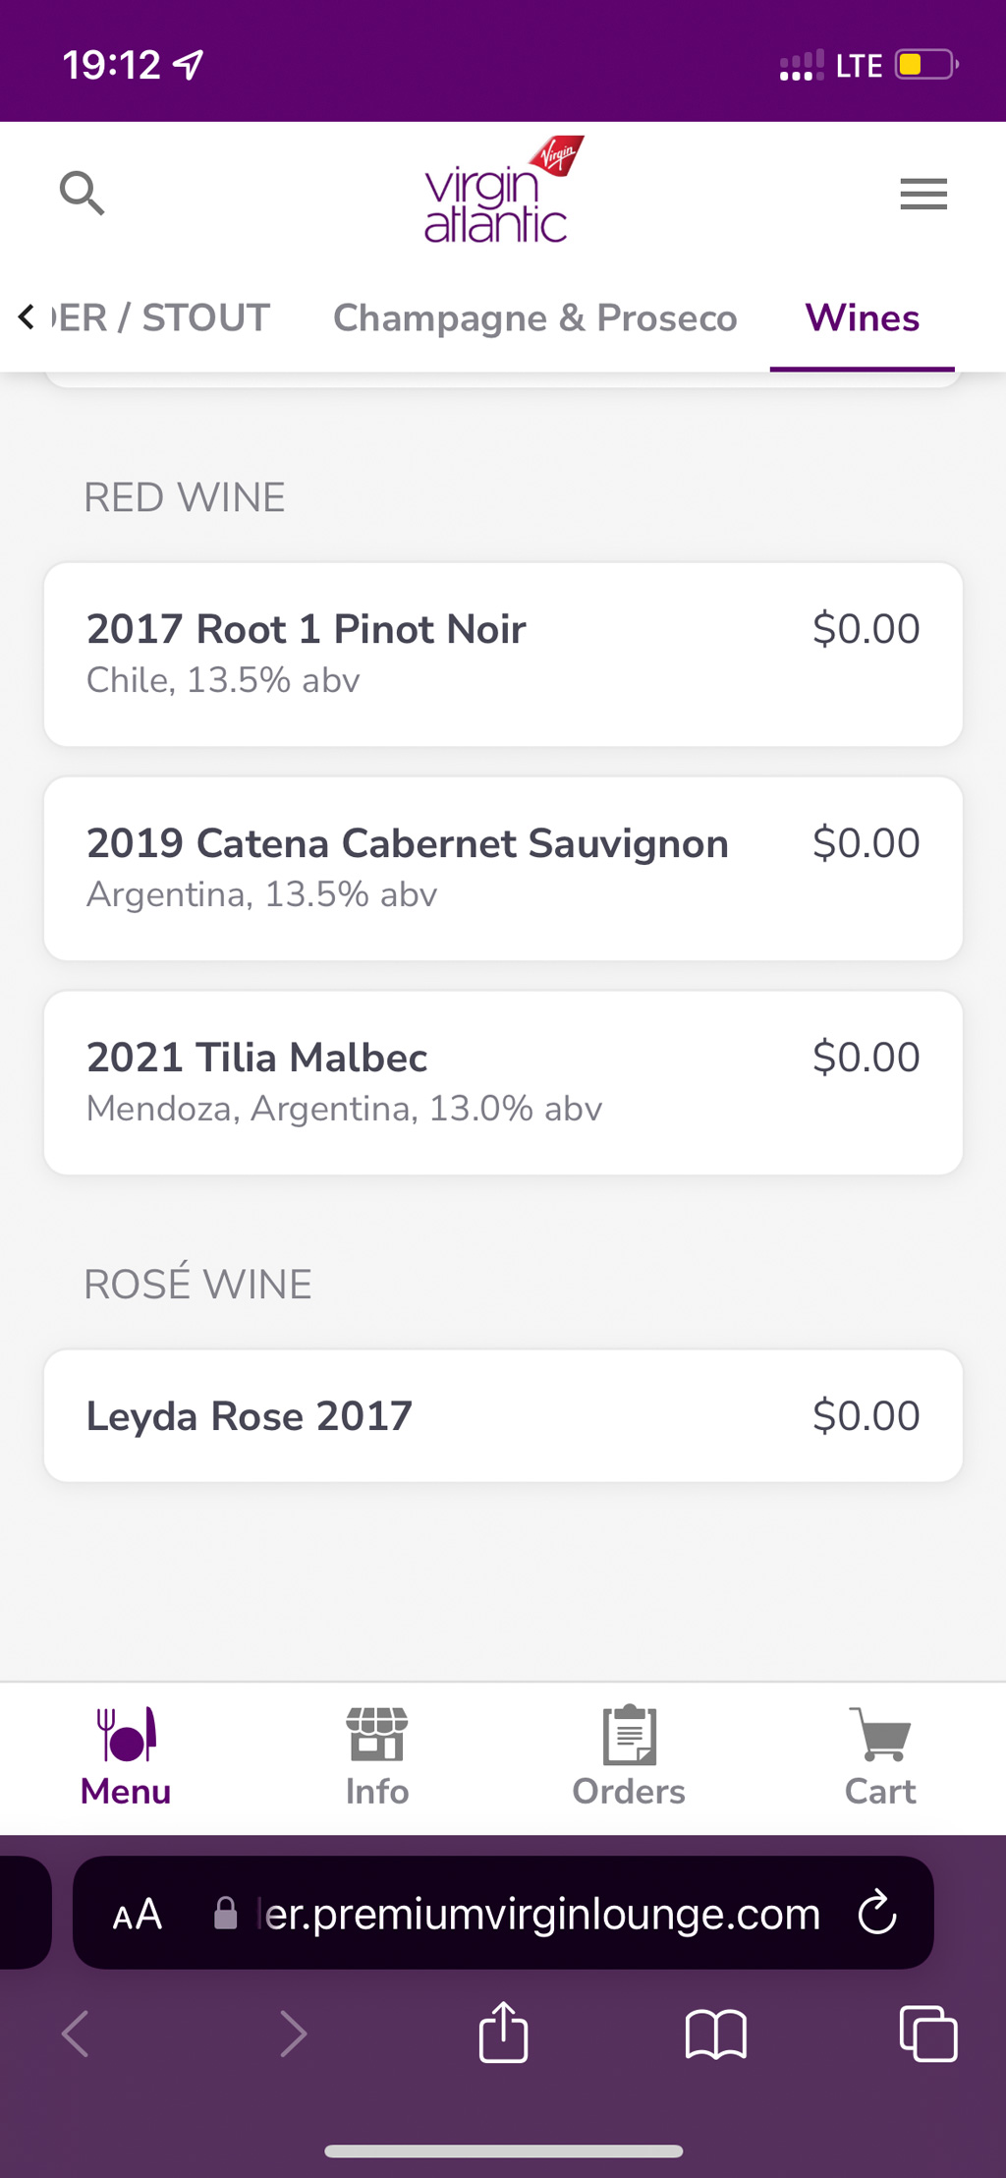Select the Wines tab
1006x2178 pixels.
pyautogui.click(x=862, y=318)
